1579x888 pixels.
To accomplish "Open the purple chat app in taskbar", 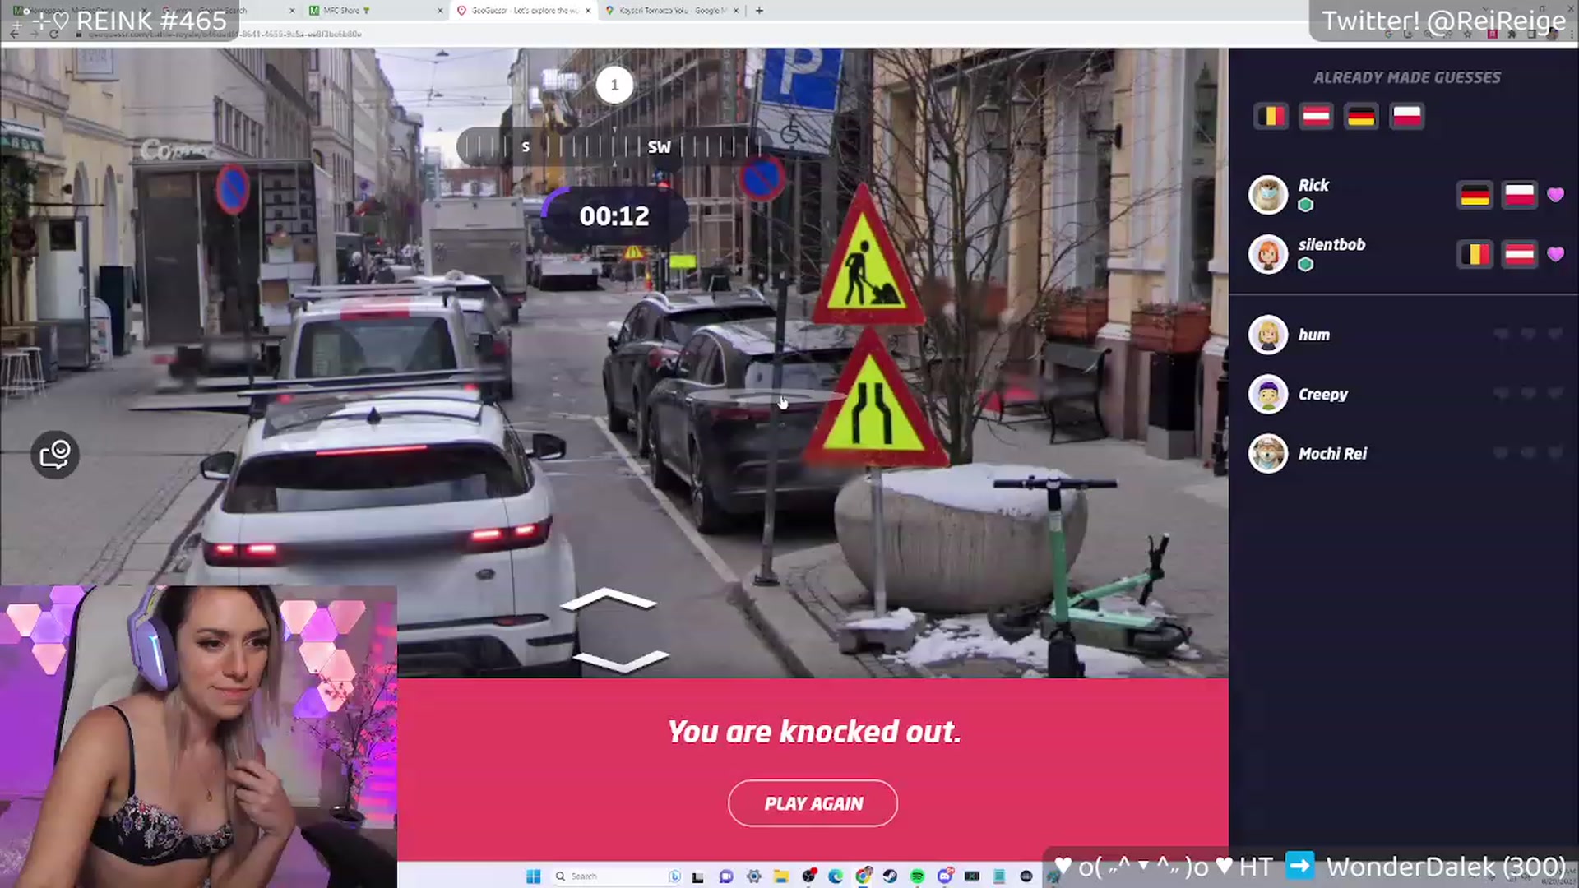I will (726, 876).
